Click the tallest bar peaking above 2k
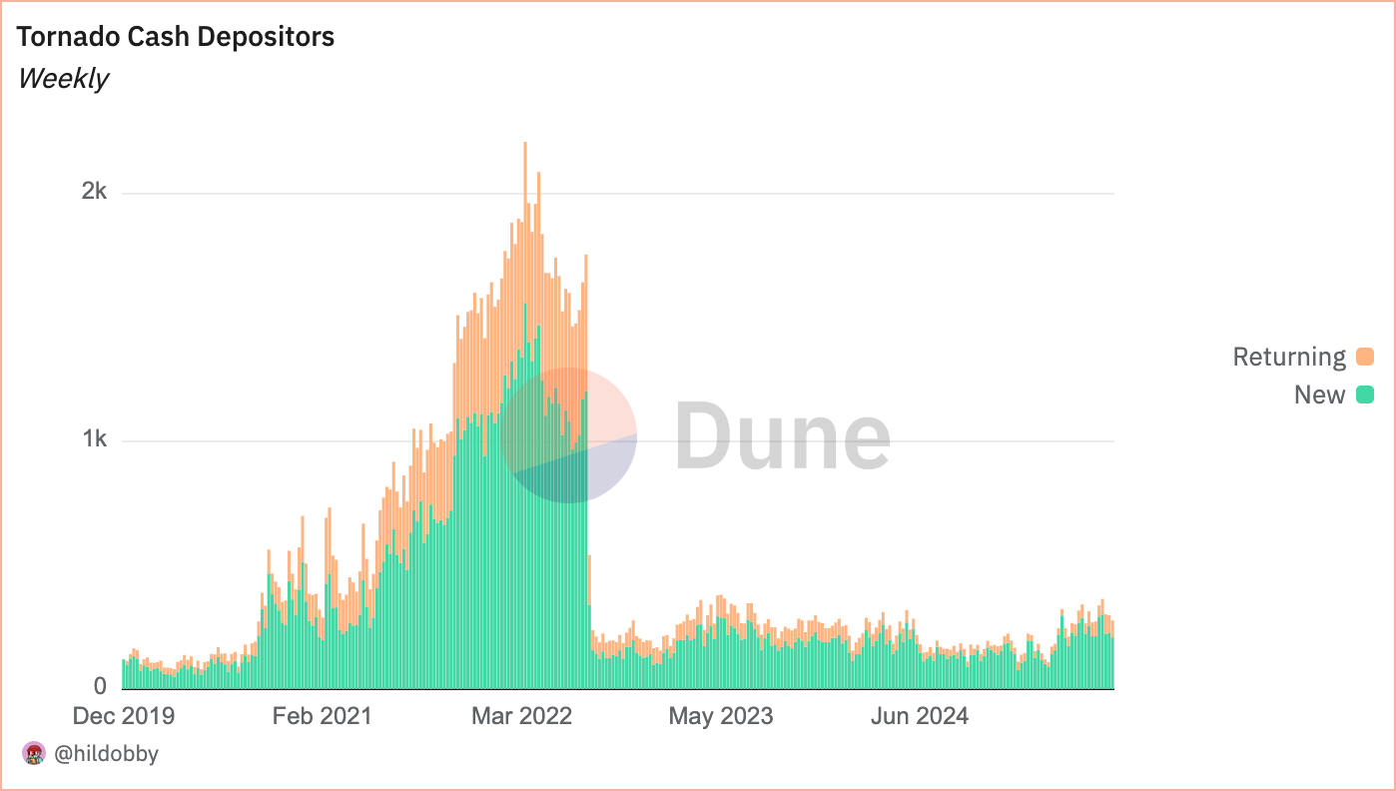Viewport: 1396px width, 791px height. tap(525, 415)
